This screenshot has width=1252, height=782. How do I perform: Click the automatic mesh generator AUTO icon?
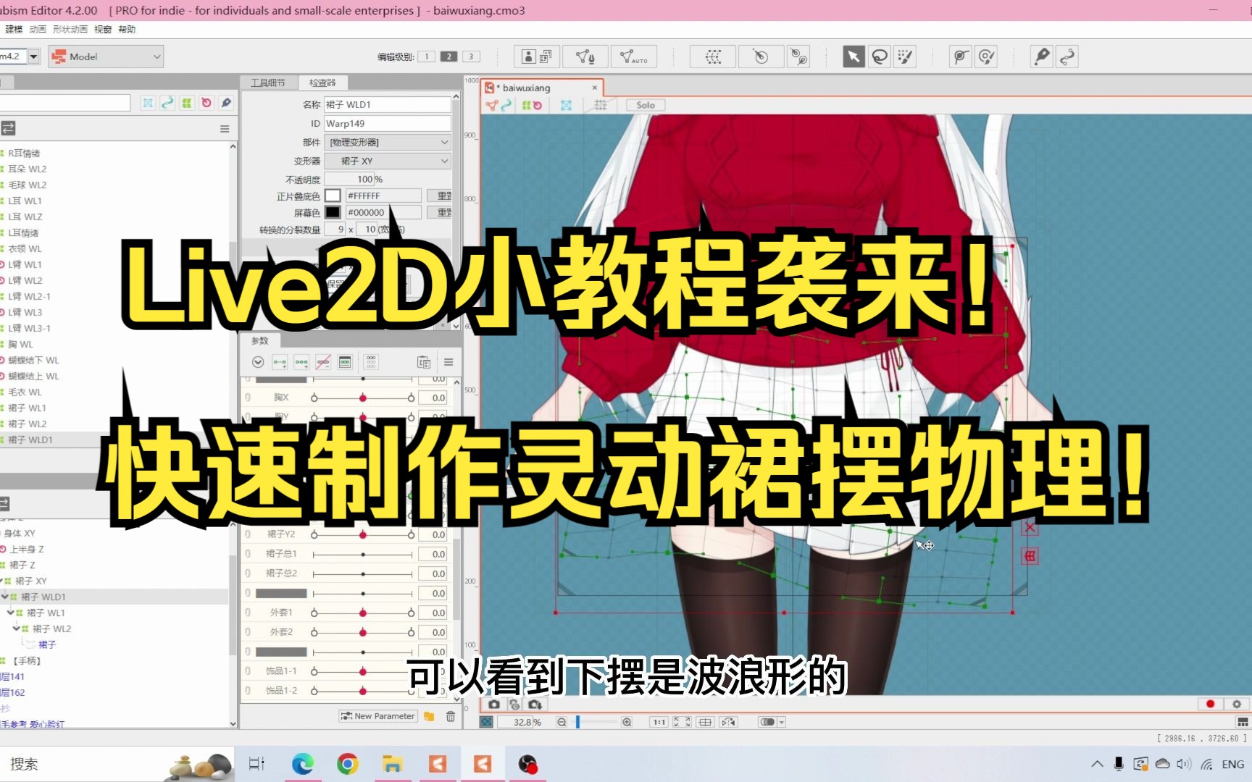[x=634, y=56]
